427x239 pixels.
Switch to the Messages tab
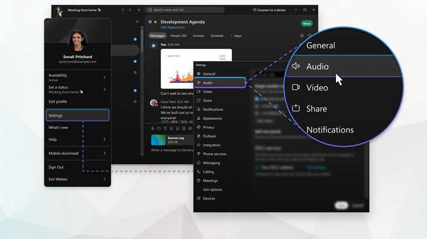[x=157, y=36]
